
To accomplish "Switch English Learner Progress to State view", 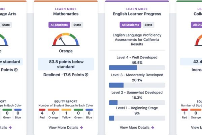I will [148, 25].
